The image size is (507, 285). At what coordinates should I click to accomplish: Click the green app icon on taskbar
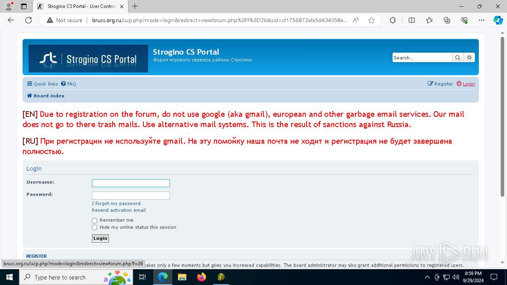[221, 277]
